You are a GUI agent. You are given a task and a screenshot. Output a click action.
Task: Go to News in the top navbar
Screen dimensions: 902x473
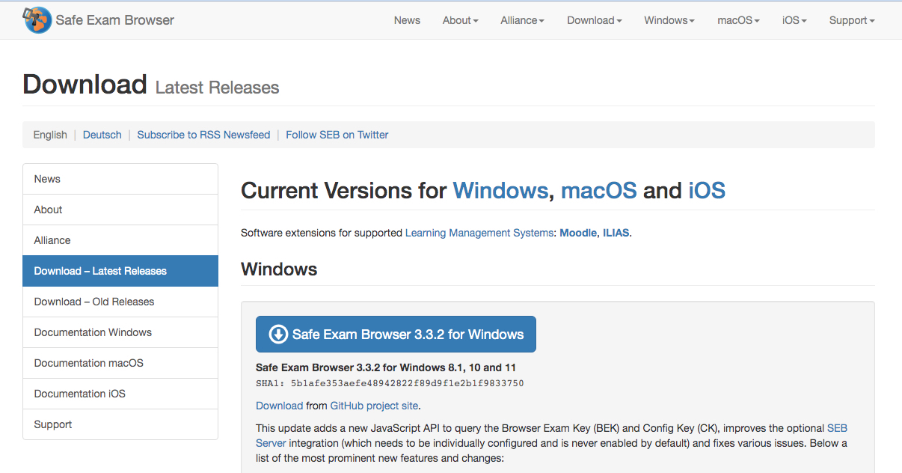(x=407, y=20)
